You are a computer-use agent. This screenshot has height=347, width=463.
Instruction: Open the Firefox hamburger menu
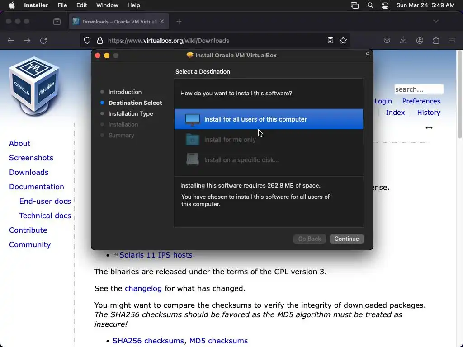coord(452,40)
